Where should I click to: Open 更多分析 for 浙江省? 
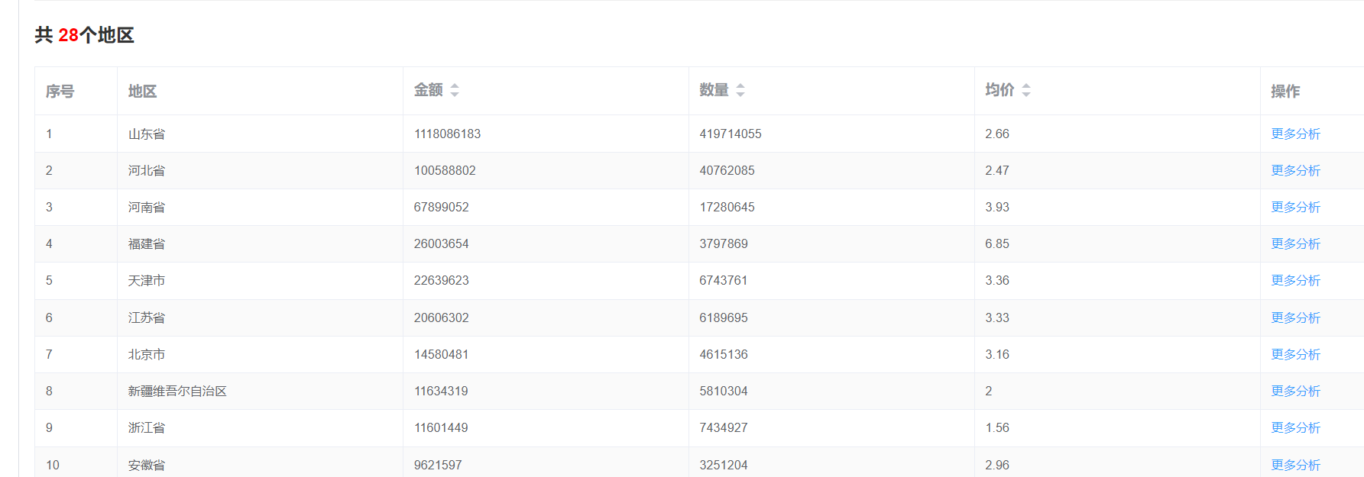point(1295,427)
